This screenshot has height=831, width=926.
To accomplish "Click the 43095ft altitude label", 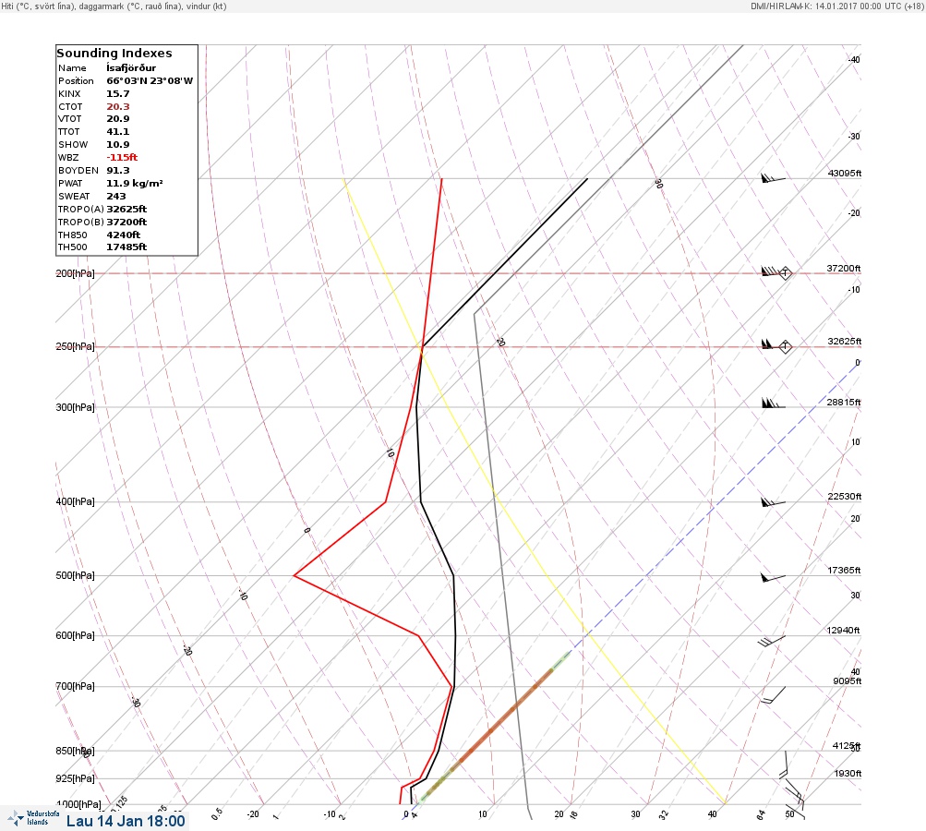I will (845, 173).
